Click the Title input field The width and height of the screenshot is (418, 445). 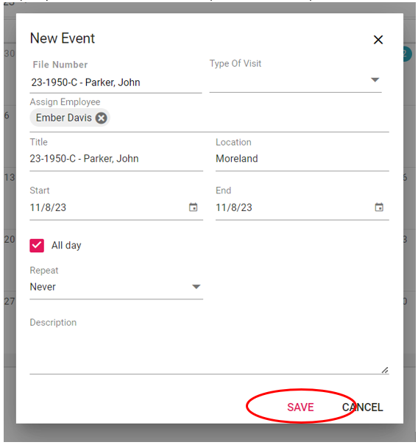tap(116, 158)
